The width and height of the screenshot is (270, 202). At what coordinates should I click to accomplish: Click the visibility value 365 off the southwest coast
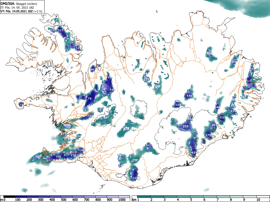point(38,156)
